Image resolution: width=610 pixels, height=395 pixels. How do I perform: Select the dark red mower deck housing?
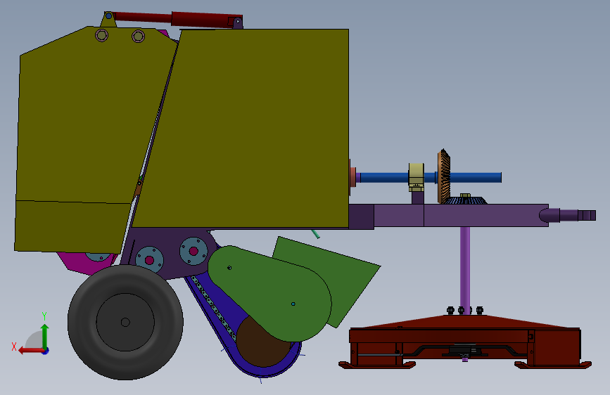click(x=465, y=338)
